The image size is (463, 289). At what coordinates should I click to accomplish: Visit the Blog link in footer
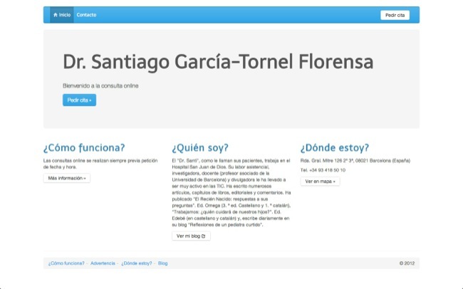(163, 263)
